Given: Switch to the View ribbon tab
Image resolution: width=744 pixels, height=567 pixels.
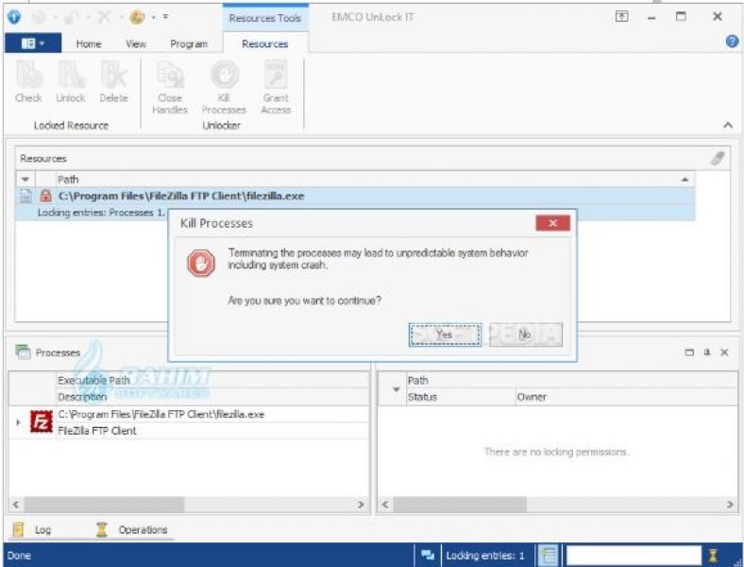Looking at the screenshot, I should [x=136, y=44].
